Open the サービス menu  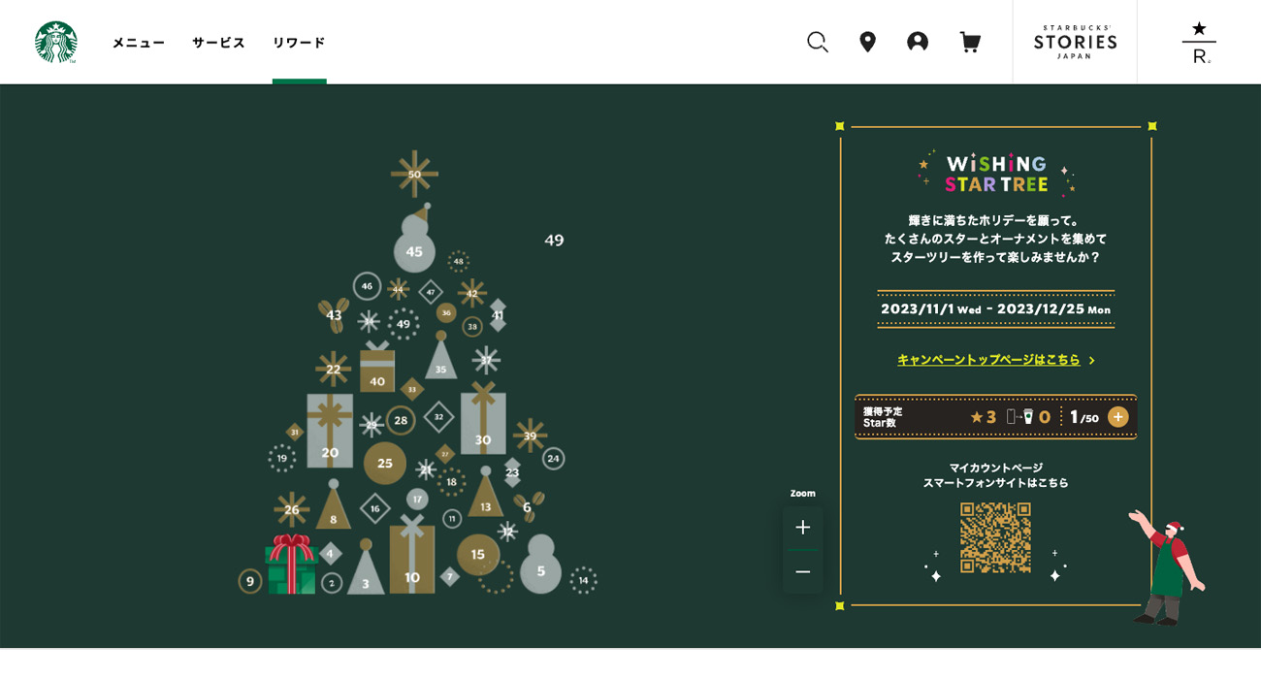[218, 43]
